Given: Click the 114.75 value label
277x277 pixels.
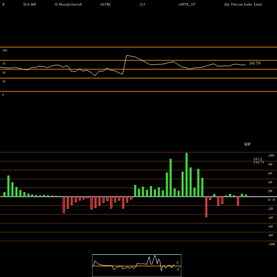Looking at the screenshot, I should [x=259, y=162].
